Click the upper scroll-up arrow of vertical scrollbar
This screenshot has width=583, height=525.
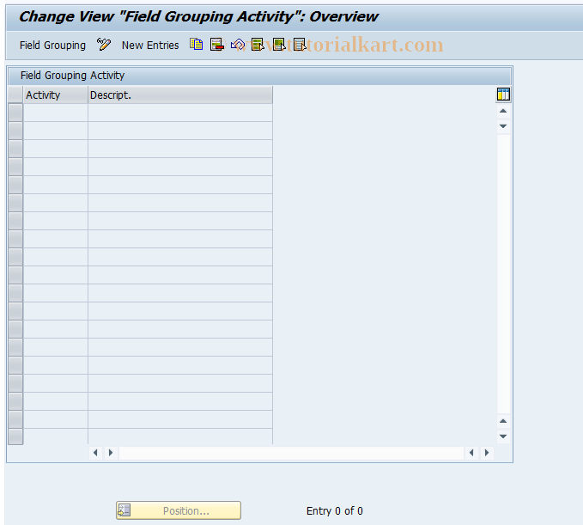coord(503,111)
